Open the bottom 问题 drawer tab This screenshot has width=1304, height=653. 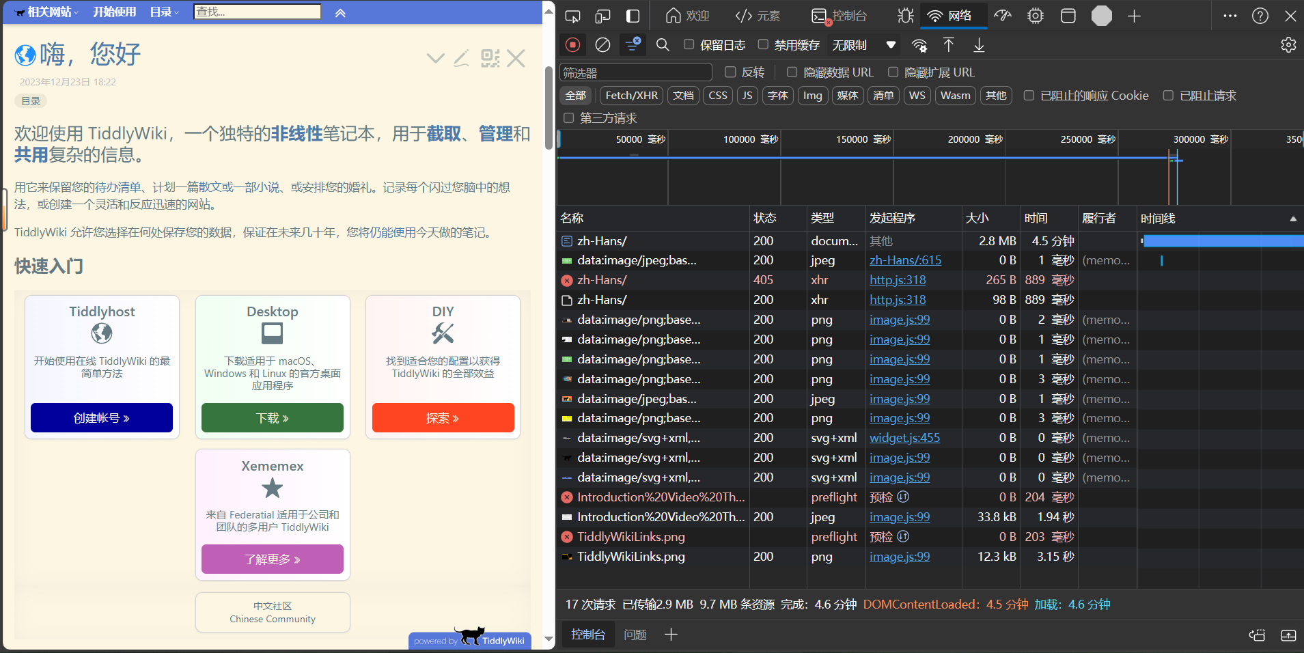(635, 635)
